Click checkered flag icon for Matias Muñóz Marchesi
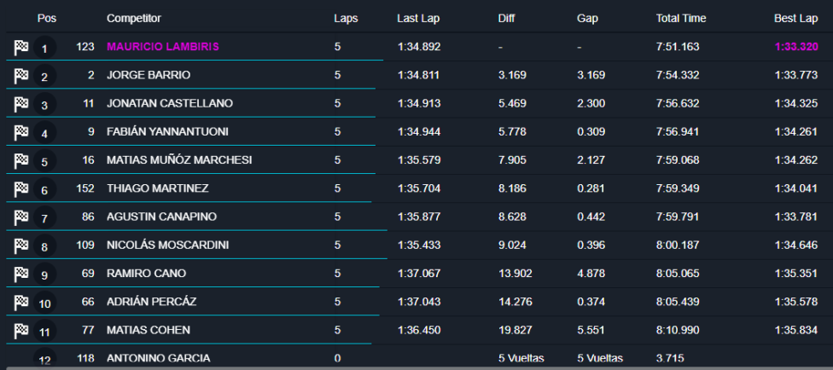 point(21,160)
